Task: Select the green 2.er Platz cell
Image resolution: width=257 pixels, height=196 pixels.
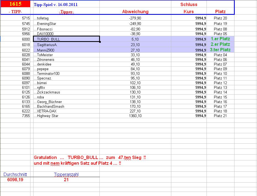Action: click(220, 44)
